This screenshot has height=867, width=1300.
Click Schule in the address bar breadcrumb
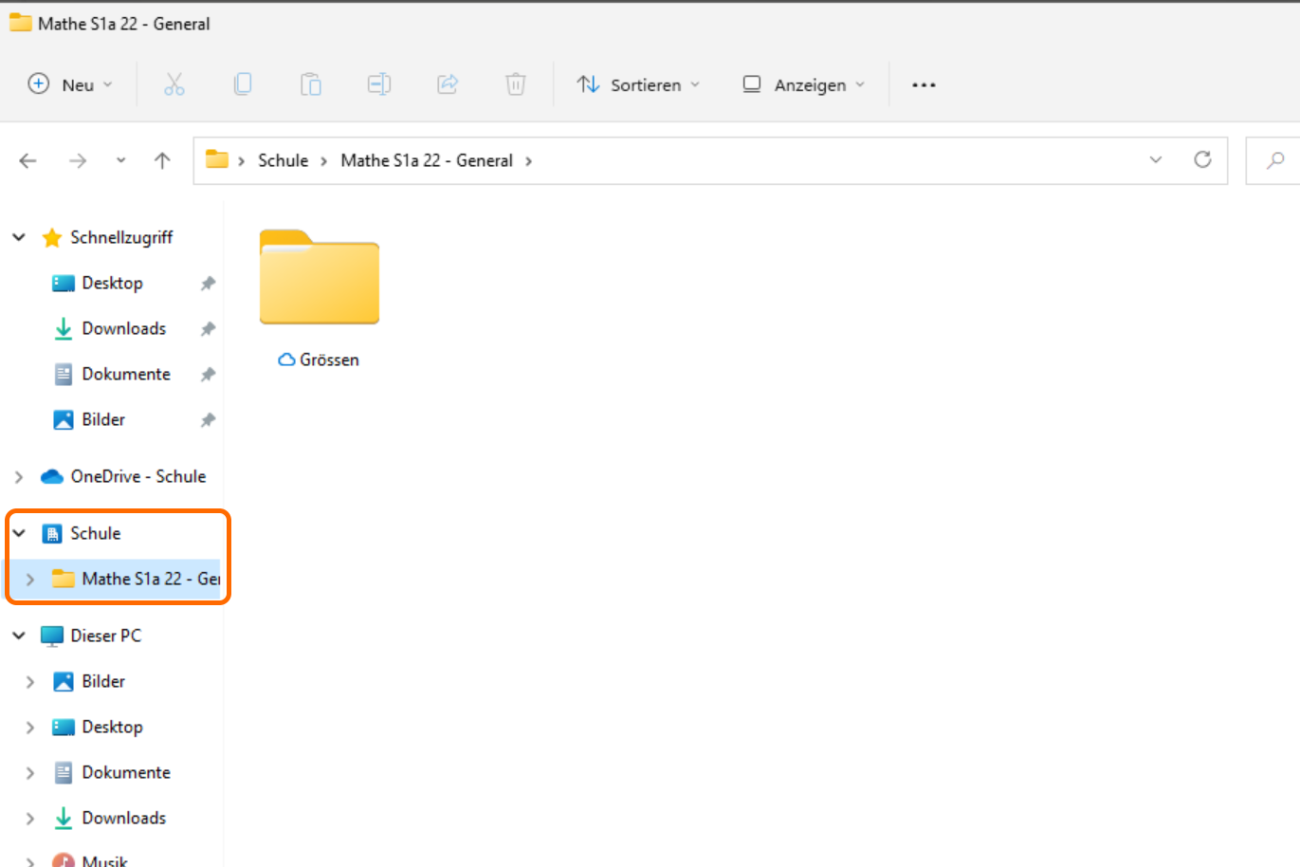(x=283, y=160)
